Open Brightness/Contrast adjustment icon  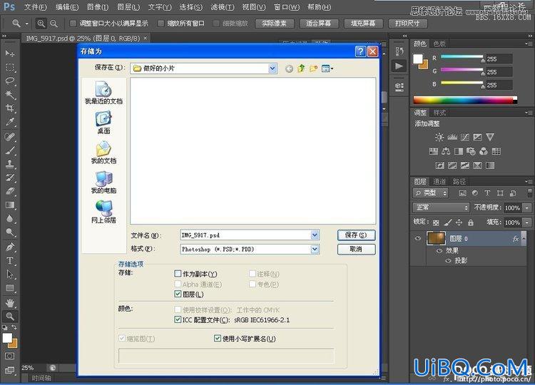439,137
